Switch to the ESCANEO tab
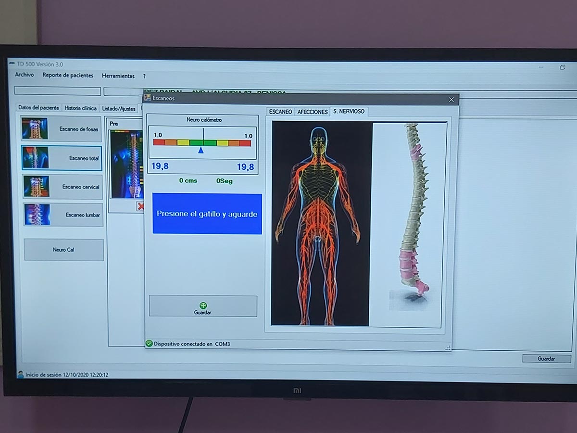 pyautogui.click(x=280, y=112)
